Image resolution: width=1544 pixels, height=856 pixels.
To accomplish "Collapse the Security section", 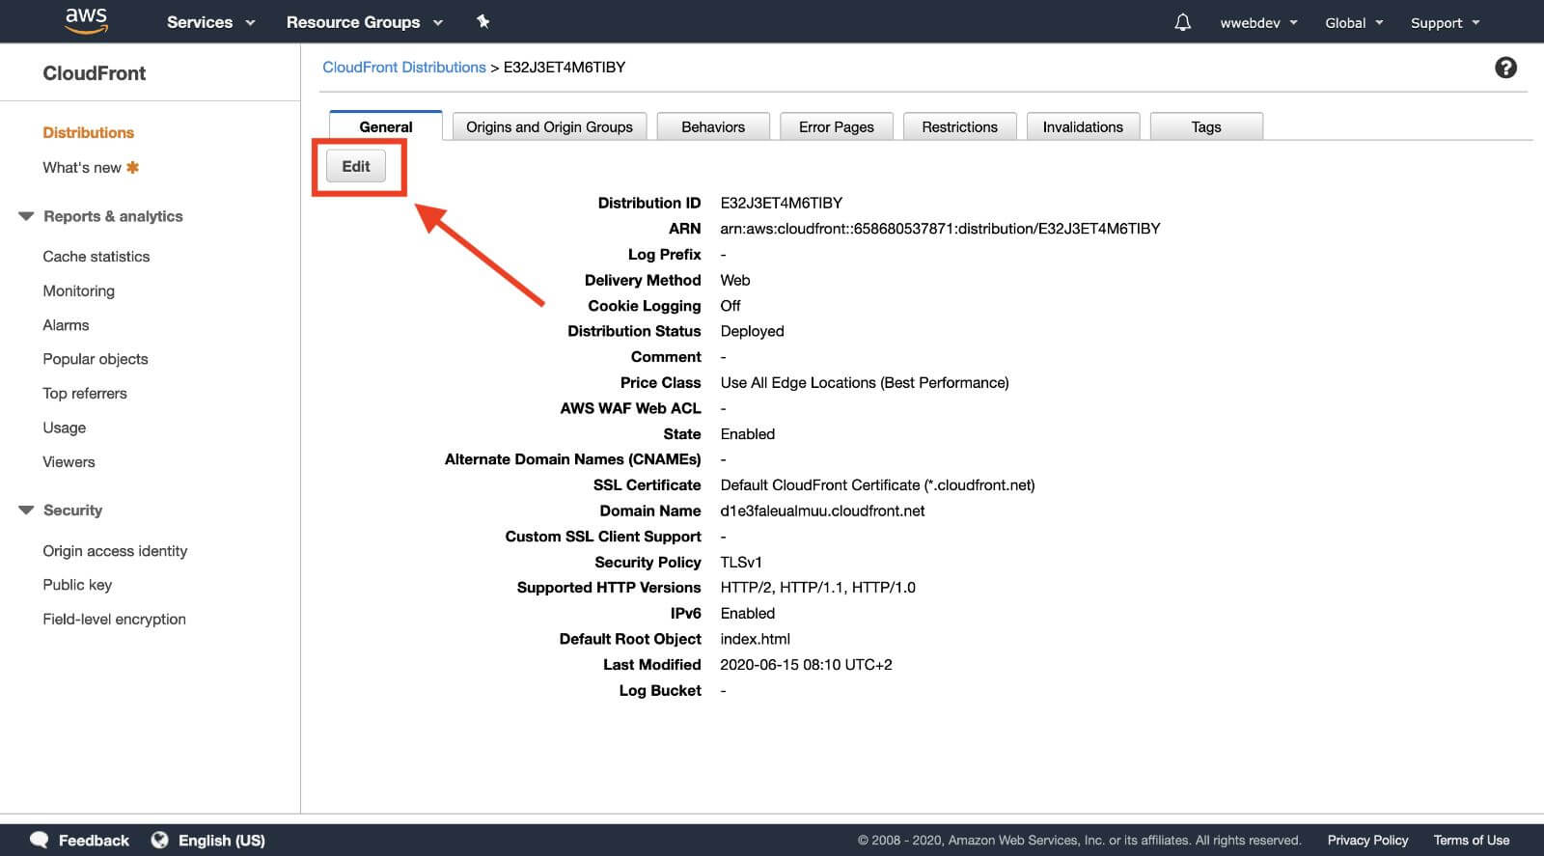I will click(26, 511).
